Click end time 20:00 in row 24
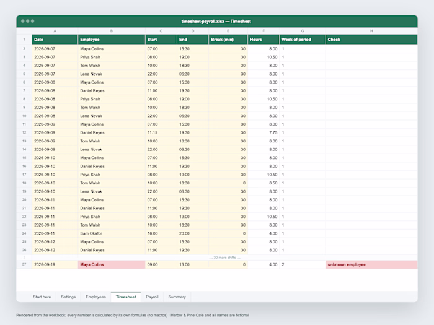This screenshot has width=434, height=325. click(193, 233)
